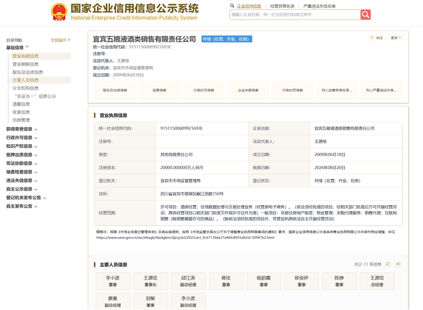Select the 严重违法失信名单 search tab
This screenshot has width=423, height=310.
tap(320, 6)
